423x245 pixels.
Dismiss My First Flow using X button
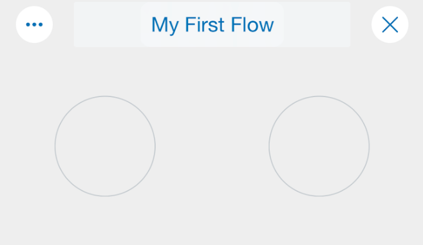[390, 24]
